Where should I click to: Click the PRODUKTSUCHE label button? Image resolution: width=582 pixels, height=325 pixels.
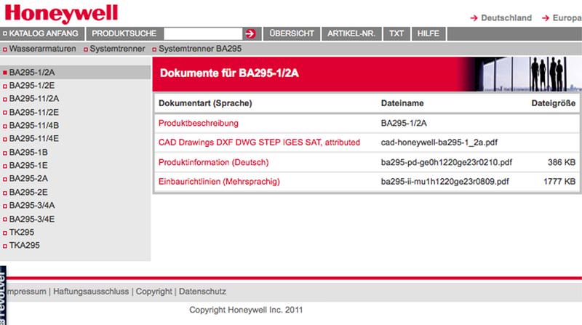tap(124, 33)
